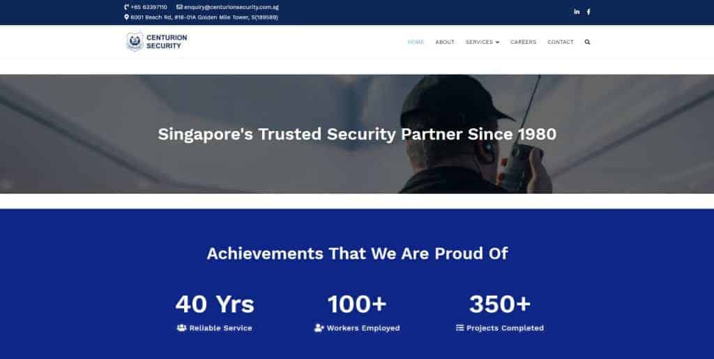Click the Centurion Security shield logo
Viewport: 714px width, 359px height.
[135, 42]
